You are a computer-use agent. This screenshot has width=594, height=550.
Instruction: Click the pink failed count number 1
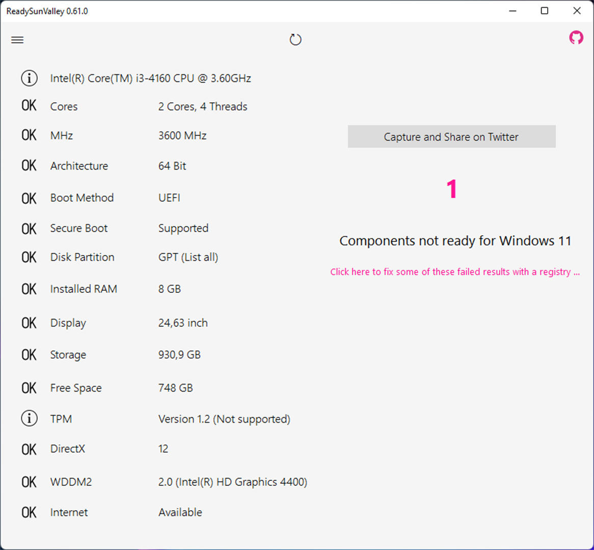[x=451, y=189]
